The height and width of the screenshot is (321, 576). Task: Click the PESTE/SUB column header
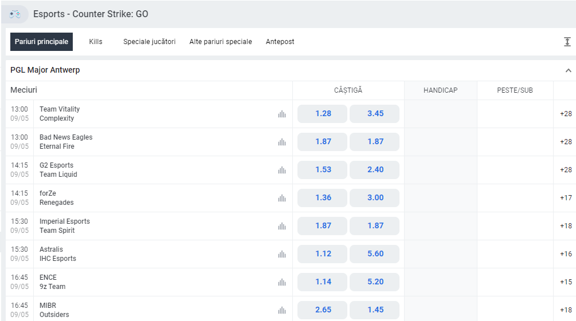click(x=515, y=90)
